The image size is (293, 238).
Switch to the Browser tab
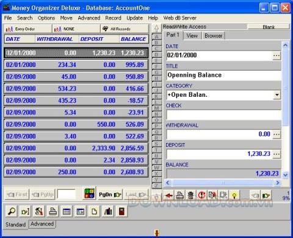pos(213,36)
